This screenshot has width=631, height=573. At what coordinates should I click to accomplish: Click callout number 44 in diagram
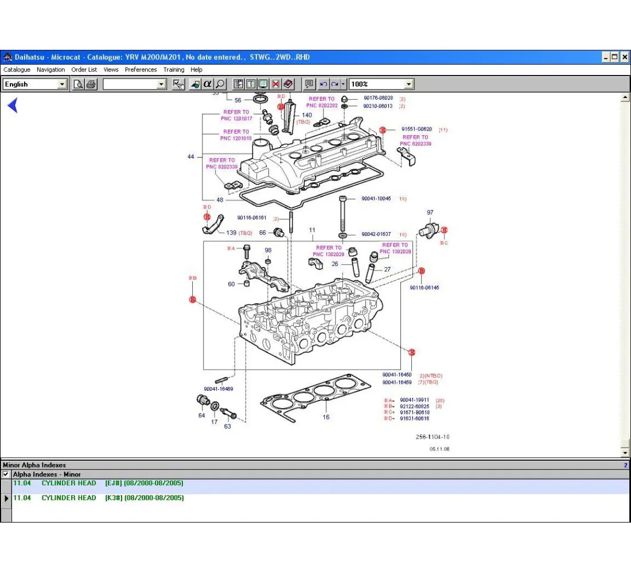(x=191, y=157)
